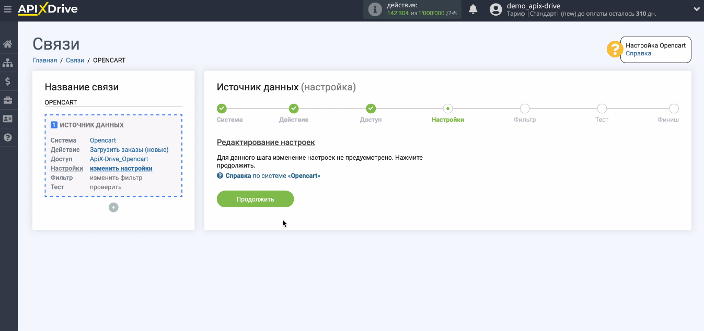Open notifications bell icon
Viewport: 704px width, 331px height.
click(x=473, y=9)
